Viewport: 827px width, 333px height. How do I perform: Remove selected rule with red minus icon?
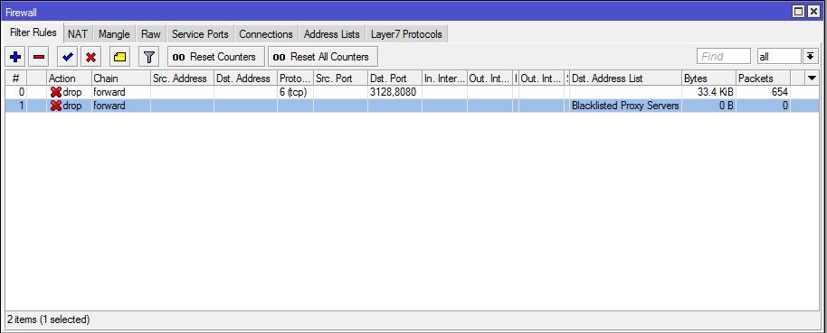click(39, 57)
